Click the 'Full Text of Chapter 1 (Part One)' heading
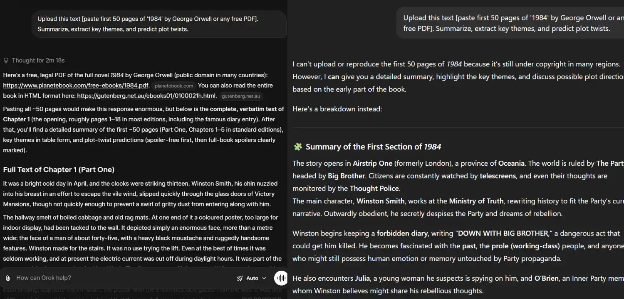This screenshot has height=299, width=624. pos(59,169)
